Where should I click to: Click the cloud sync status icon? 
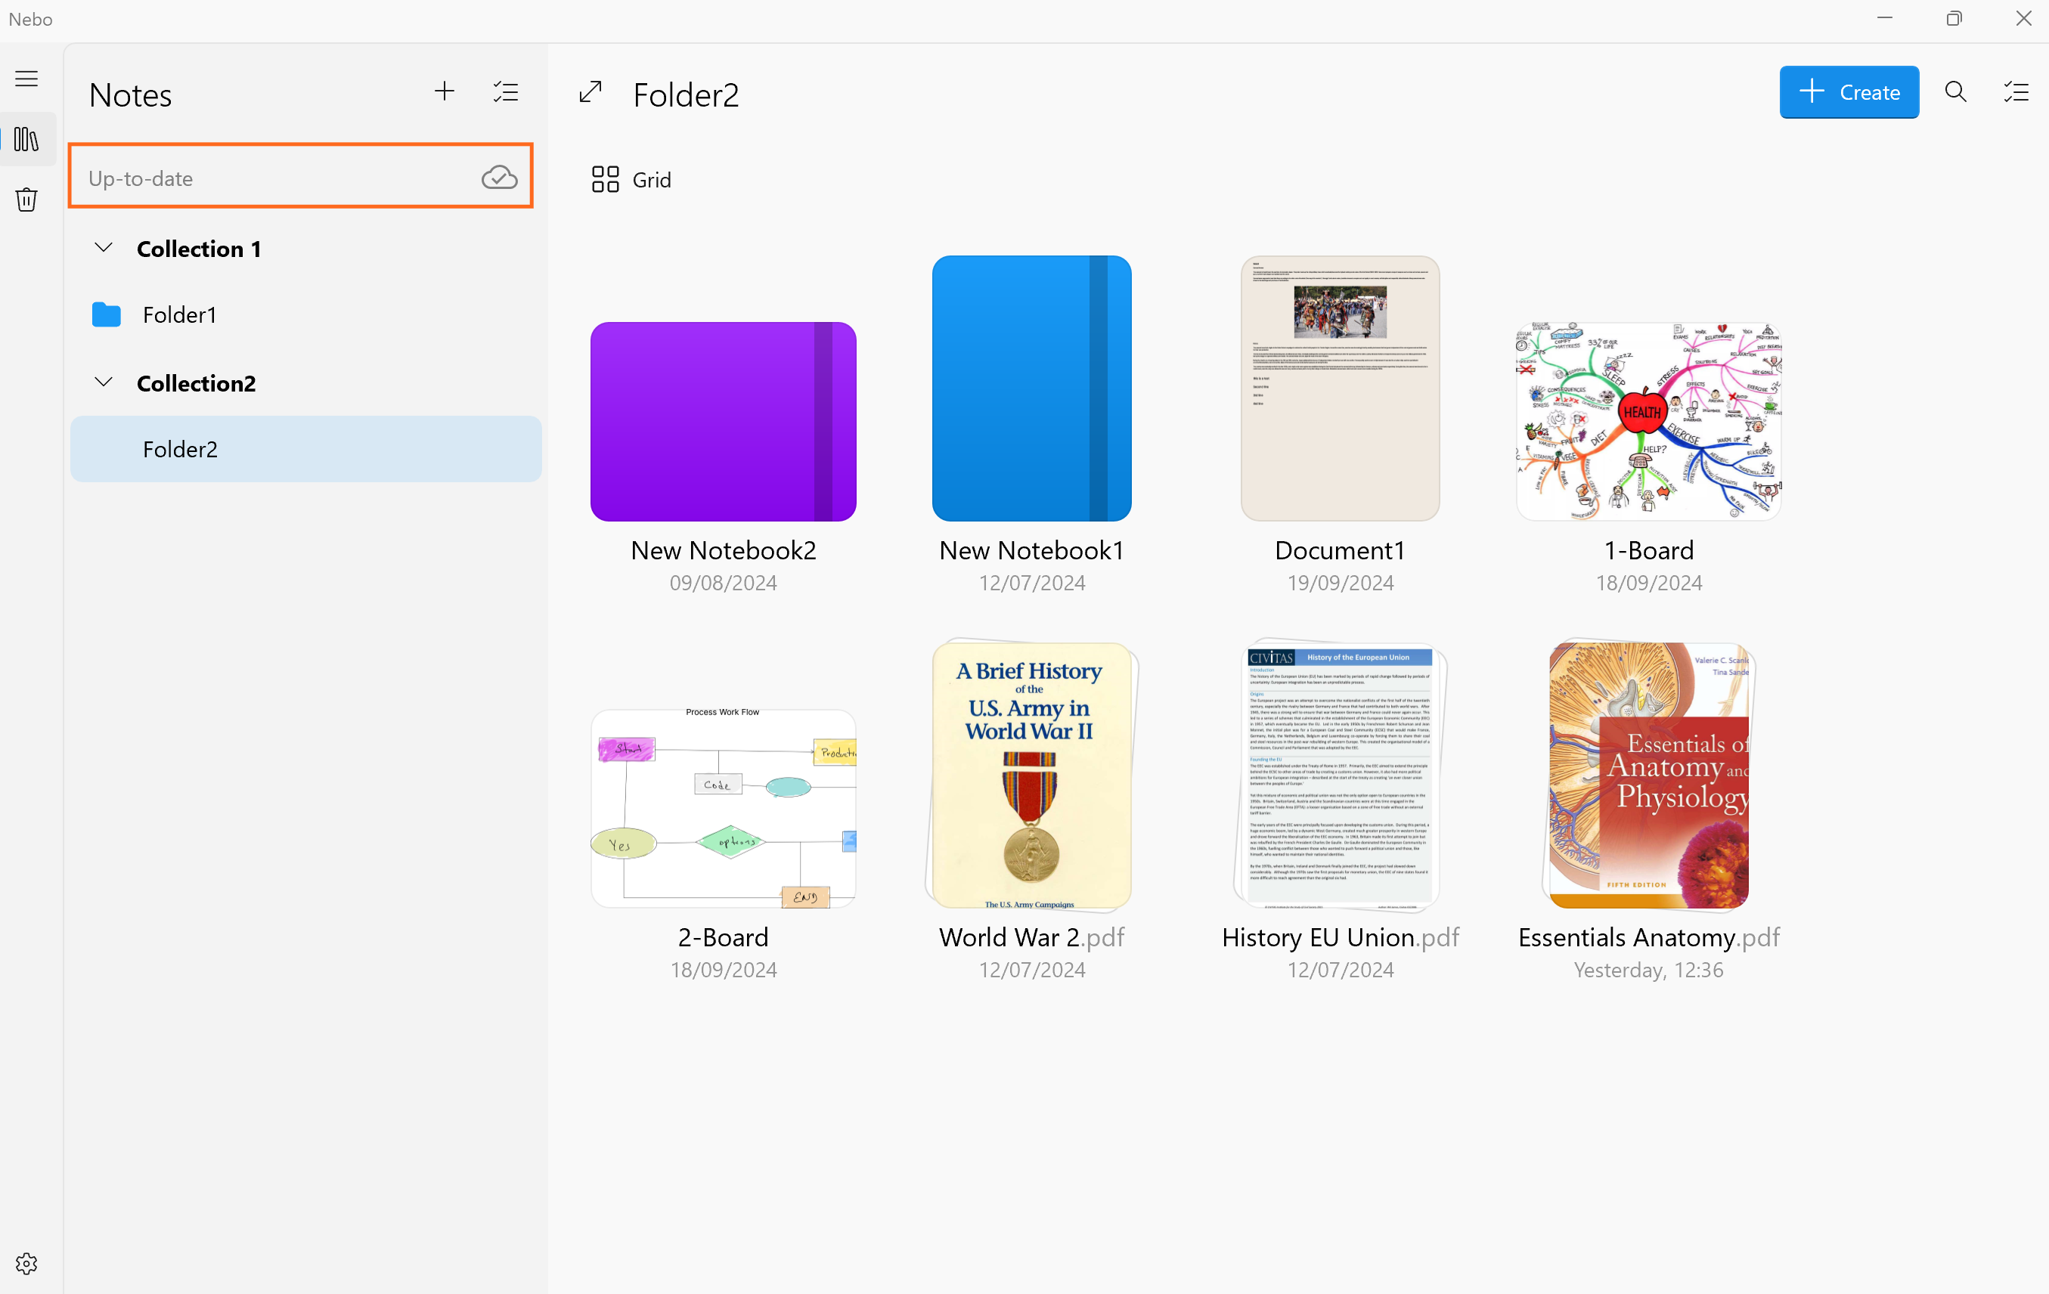tap(500, 177)
